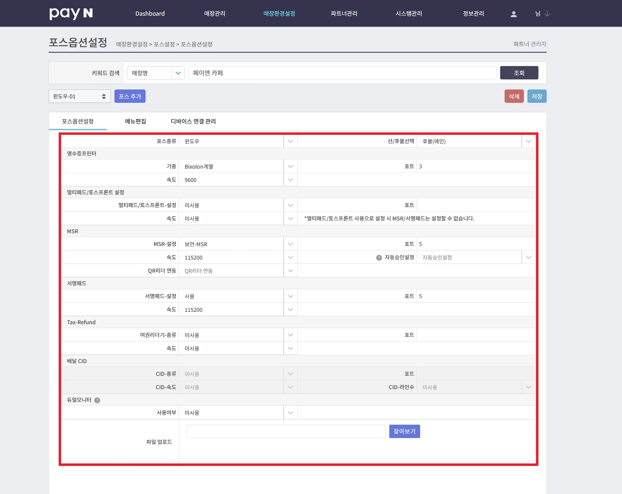Click help icon beside 자동승인설정
622x494 pixels.
coord(379,258)
